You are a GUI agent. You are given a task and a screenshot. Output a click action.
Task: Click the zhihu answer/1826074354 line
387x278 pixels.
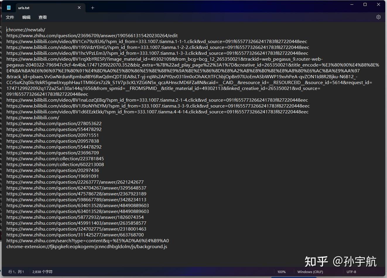[75, 217]
